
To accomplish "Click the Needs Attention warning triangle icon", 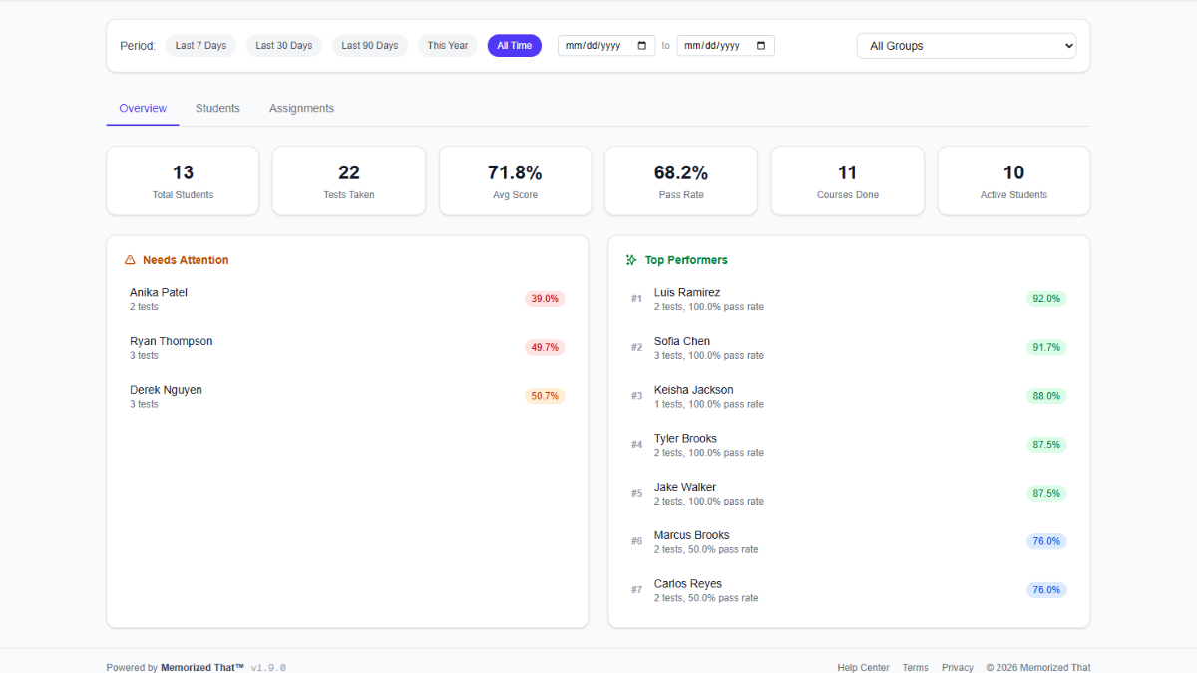I will 130,260.
